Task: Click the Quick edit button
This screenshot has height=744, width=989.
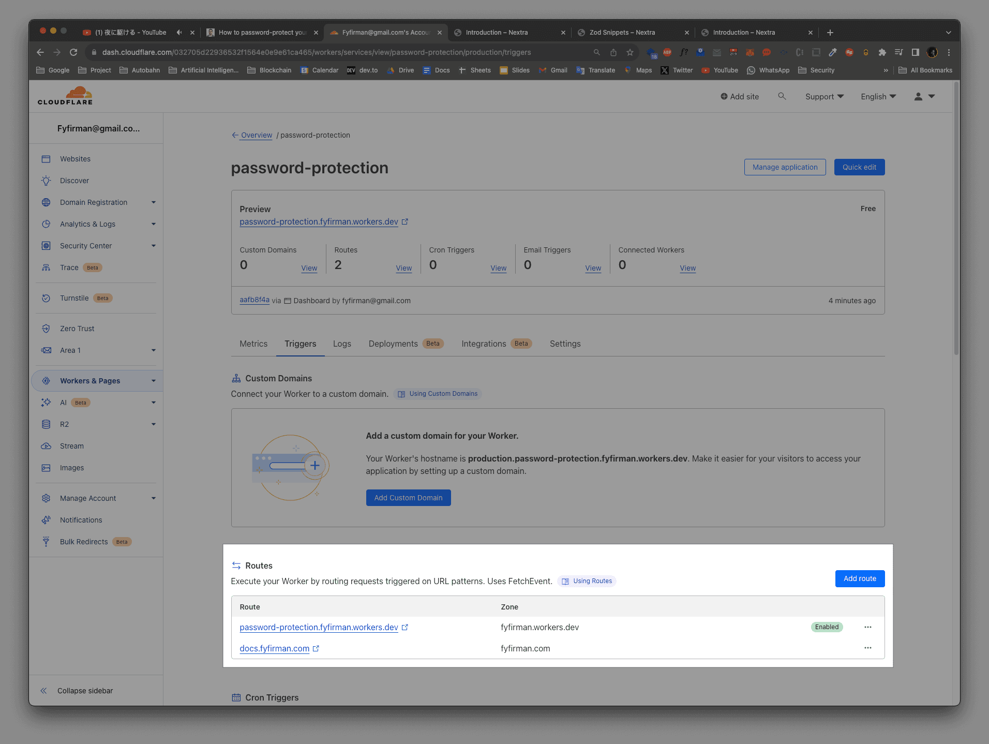Action: (x=859, y=167)
